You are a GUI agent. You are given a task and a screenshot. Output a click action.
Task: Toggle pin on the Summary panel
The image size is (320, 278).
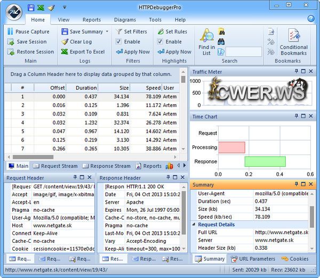pos(297,184)
